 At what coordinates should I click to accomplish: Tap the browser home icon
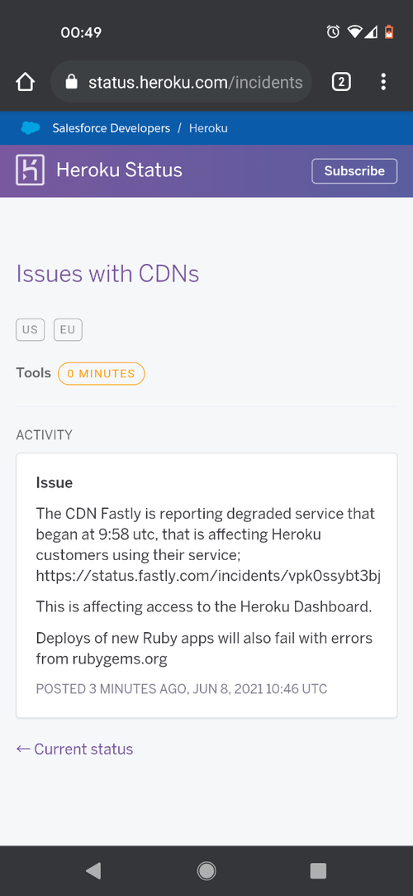tap(25, 82)
